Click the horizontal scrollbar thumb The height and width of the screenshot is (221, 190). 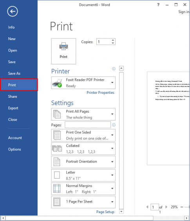(x=80, y=218)
